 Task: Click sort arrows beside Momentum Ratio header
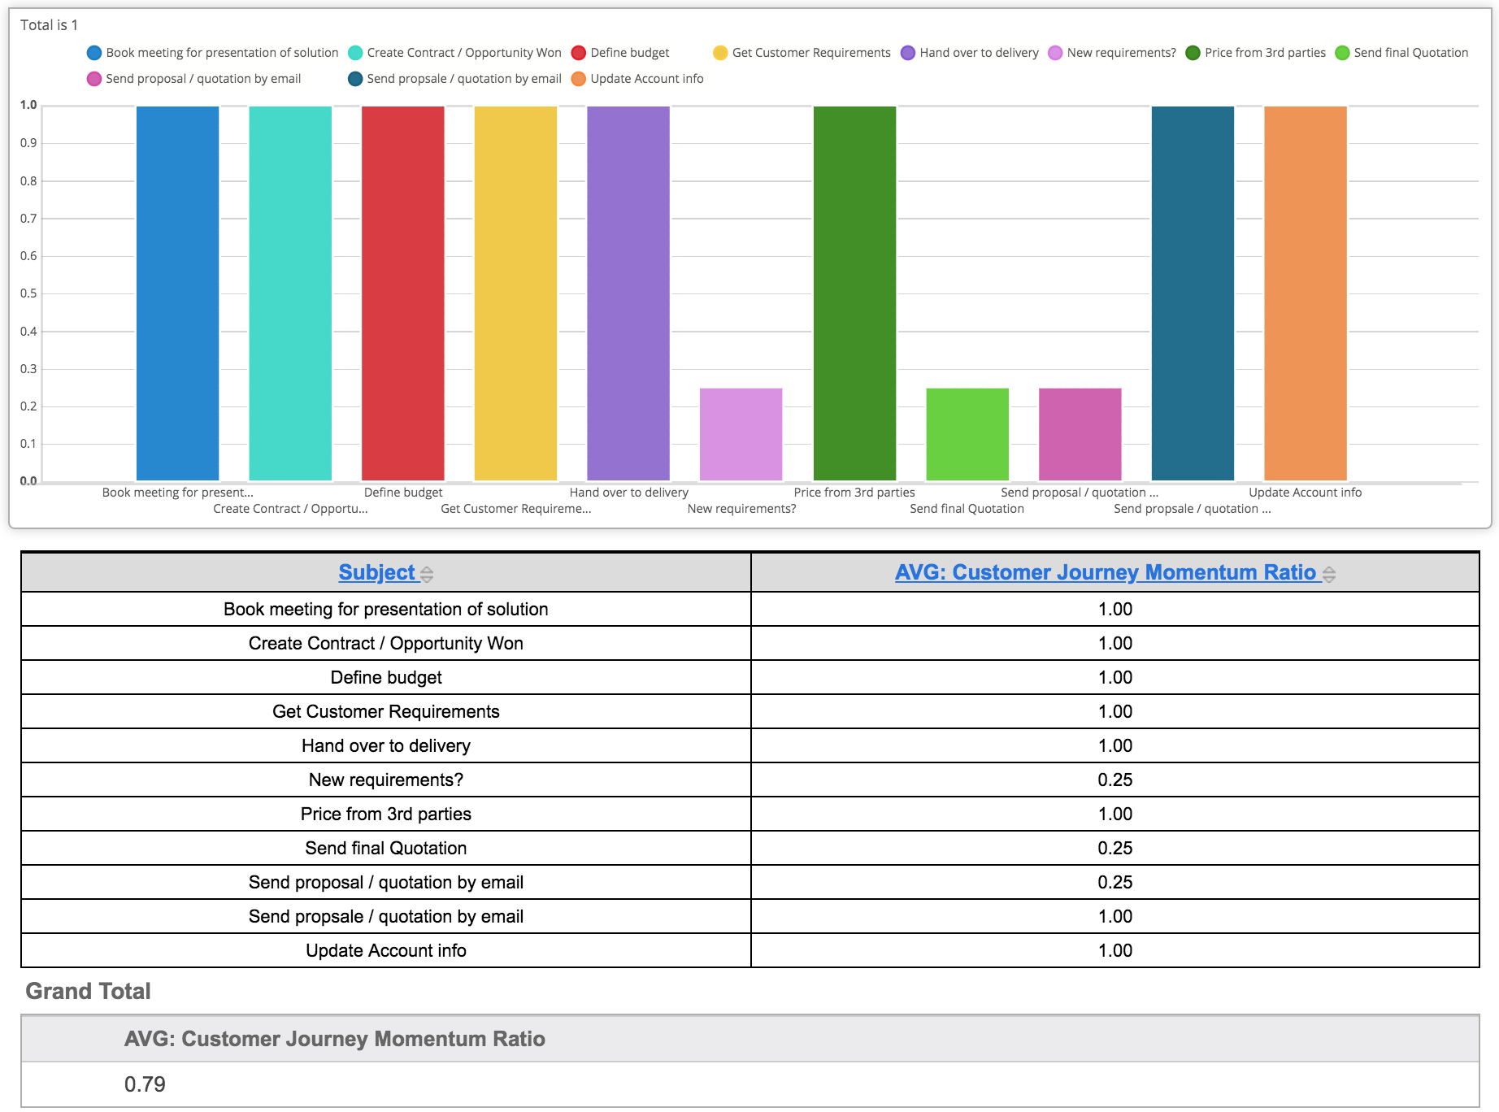[1329, 575]
